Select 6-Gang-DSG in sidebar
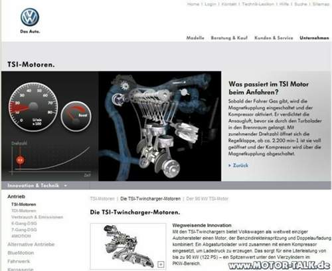 pos(24,223)
